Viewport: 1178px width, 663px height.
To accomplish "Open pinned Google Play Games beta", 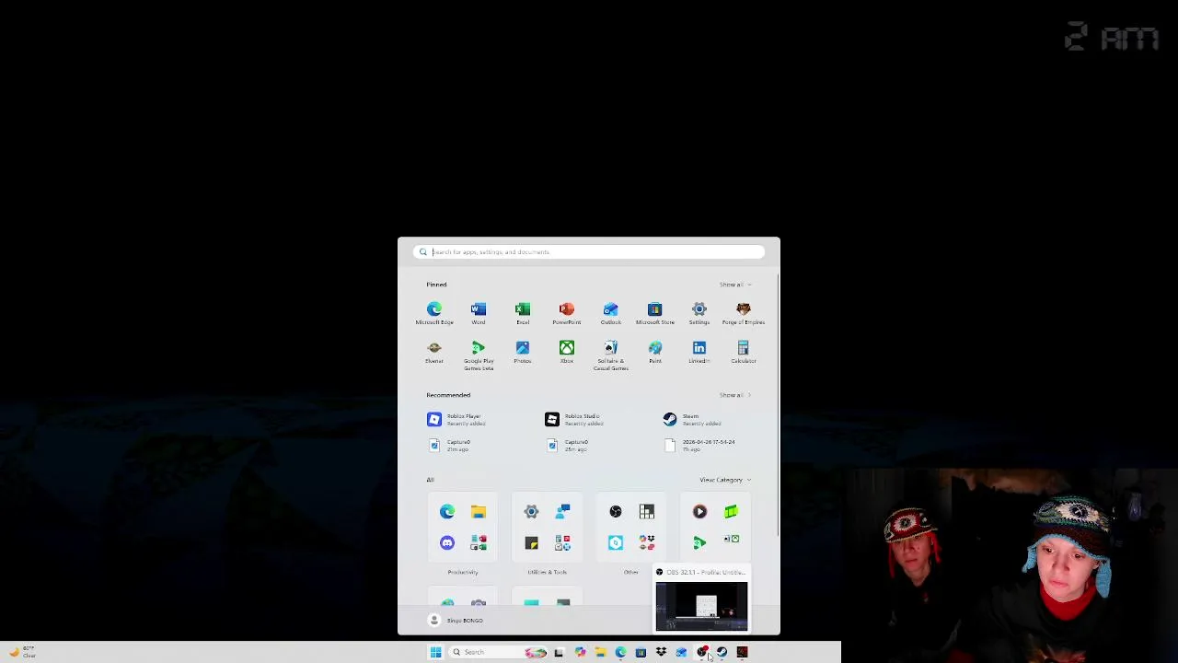I will pos(479,355).
